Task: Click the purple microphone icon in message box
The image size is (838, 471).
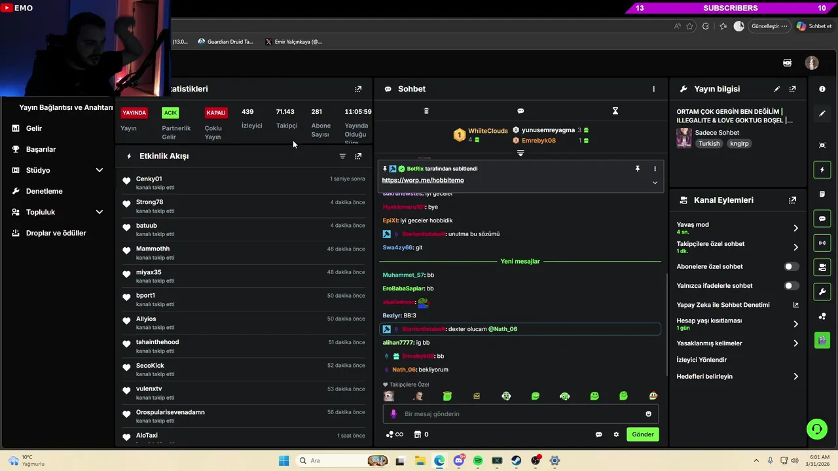Action: click(393, 414)
